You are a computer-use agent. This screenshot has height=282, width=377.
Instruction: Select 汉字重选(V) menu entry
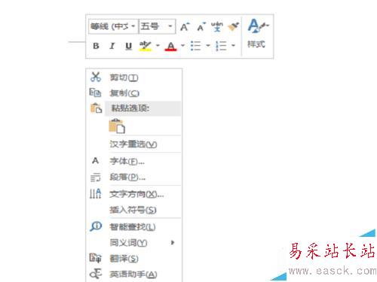point(133,144)
